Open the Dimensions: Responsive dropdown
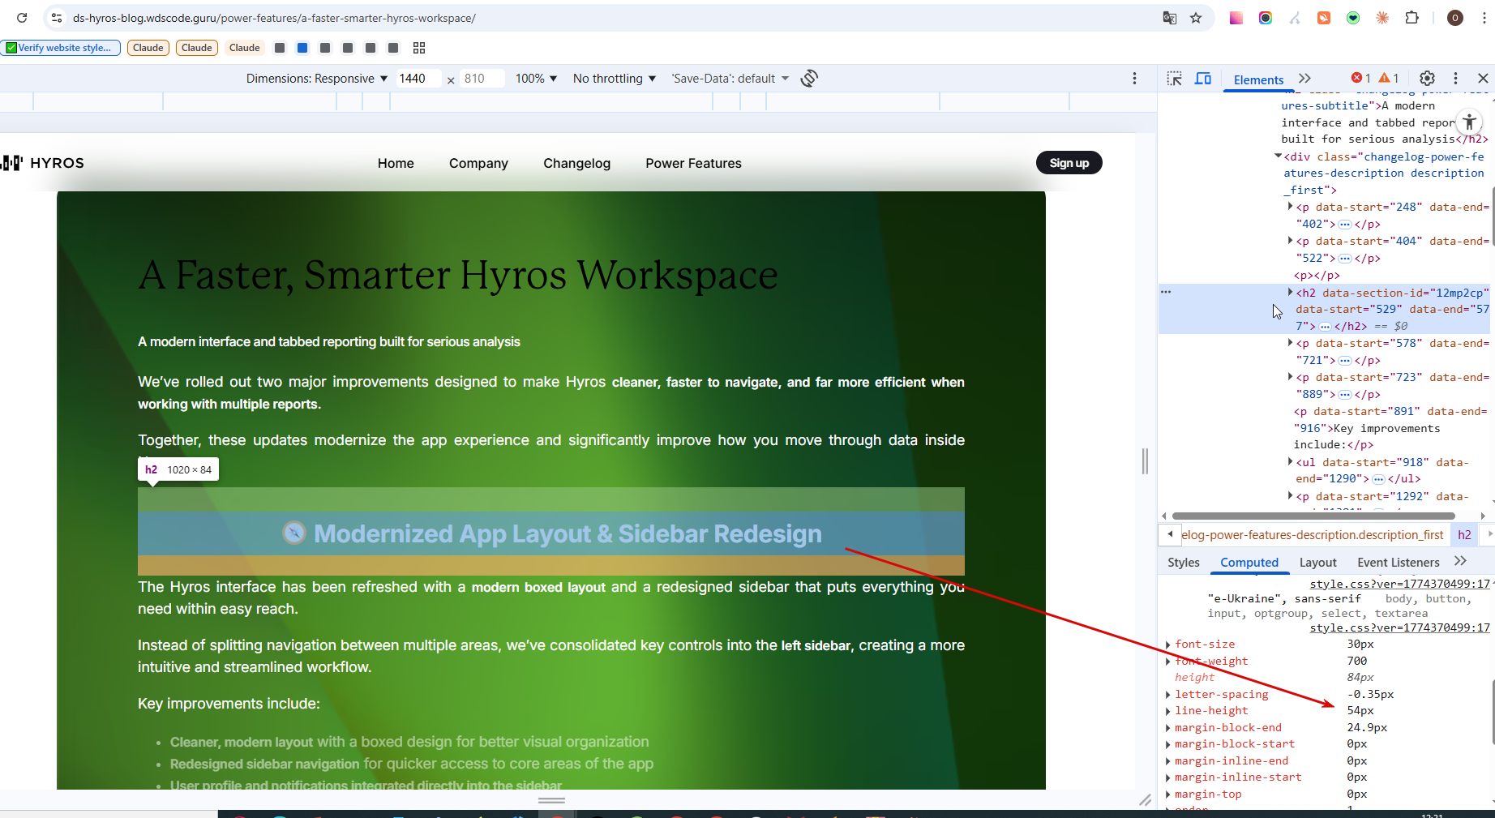 317,79
